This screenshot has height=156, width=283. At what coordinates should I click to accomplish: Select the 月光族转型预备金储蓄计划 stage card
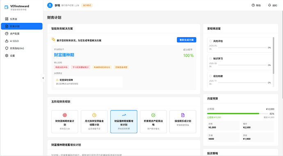(94, 122)
